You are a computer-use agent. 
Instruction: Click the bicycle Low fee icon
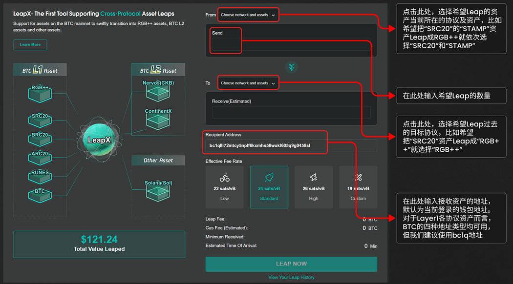[x=224, y=178]
